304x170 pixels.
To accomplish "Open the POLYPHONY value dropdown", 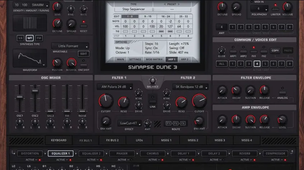I will pos(259,9).
